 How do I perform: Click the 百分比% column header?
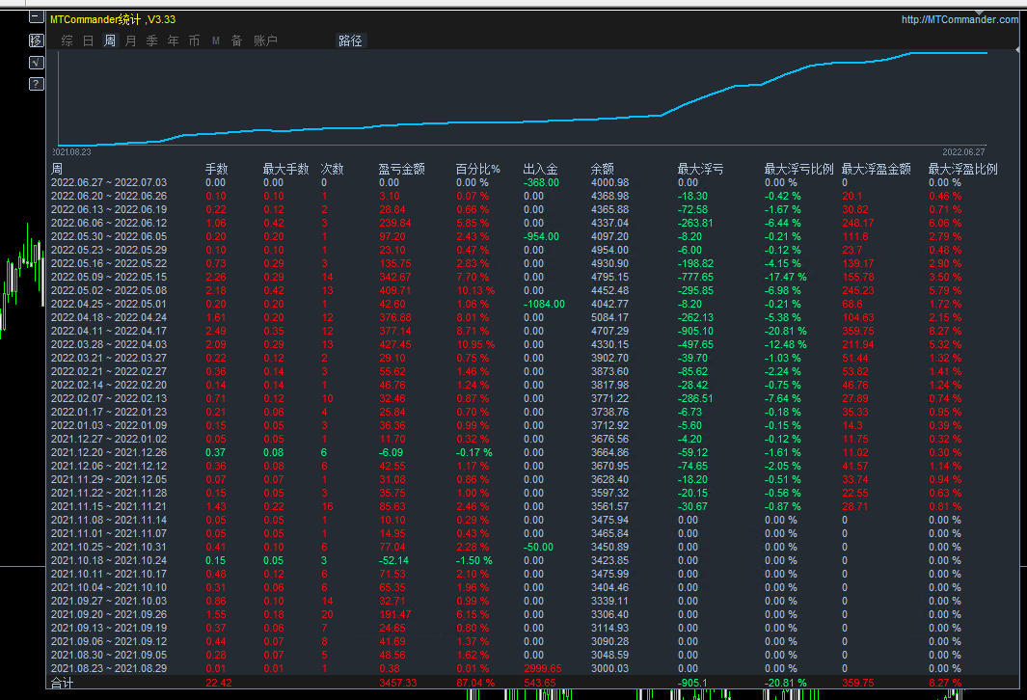(477, 169)
